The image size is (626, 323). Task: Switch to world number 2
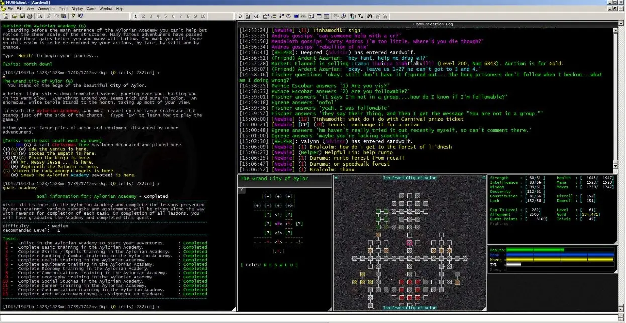click(x=143, y=16)
